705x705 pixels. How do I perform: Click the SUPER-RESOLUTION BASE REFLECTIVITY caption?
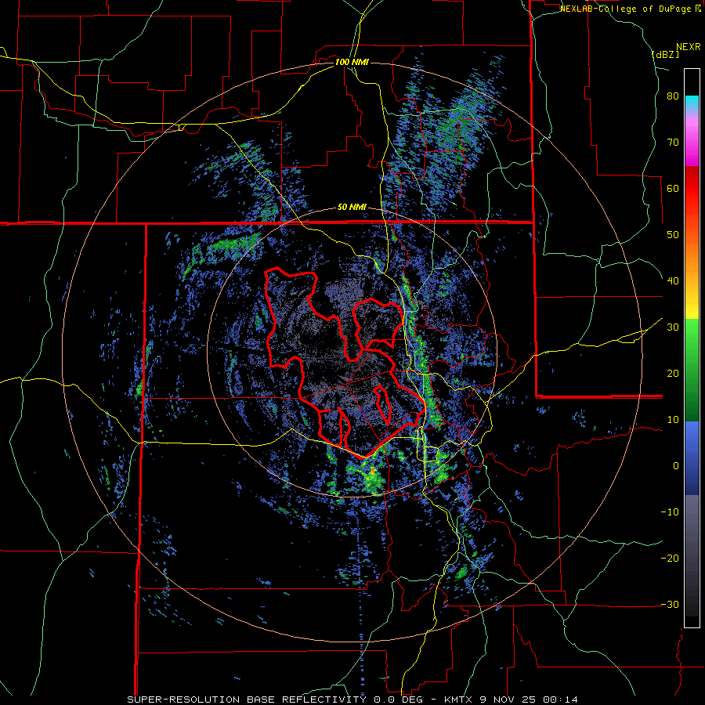[247, 700]
